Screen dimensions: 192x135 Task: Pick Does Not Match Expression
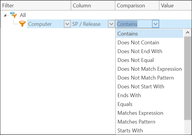tap(149, 69)
